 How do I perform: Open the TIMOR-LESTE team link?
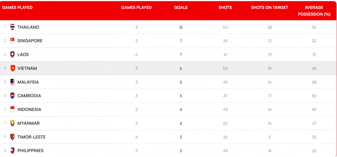coord(31,137)
